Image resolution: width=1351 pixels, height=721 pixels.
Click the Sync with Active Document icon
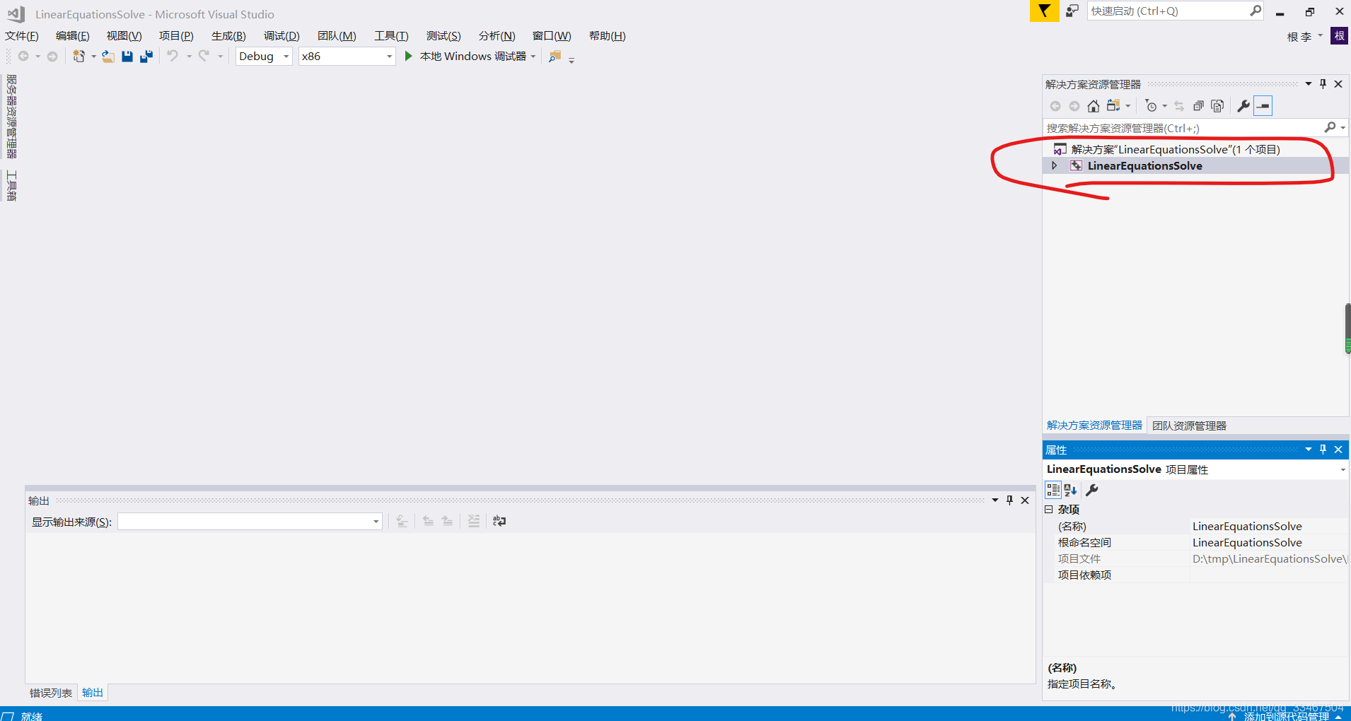click(1179, 106)
